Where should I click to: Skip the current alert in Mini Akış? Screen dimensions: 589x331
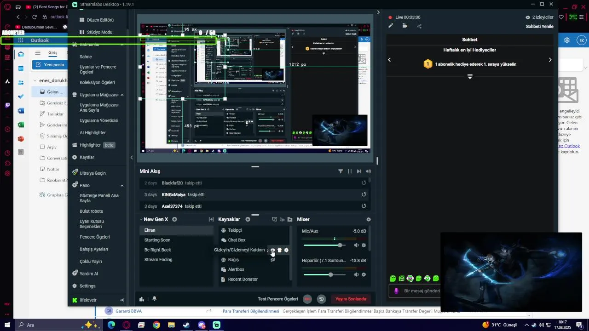pos(359,171)
